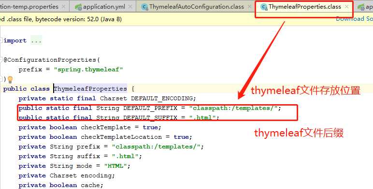Image resolution: width=373 pixels, height=189 pixels.
Task: Click the ThymeleafProperties class file icon
Action: (x=264, y=7)
